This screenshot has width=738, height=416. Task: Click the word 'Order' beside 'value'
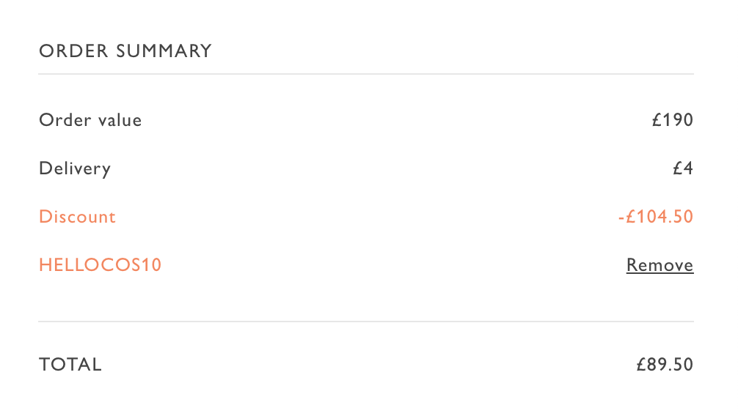click(65, 120)
